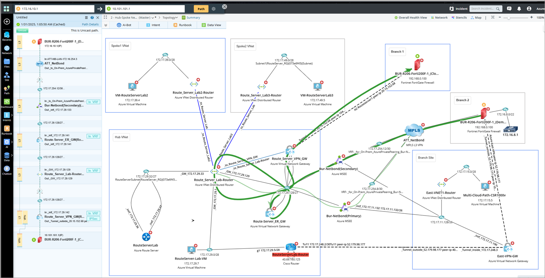Open Path tool in the left sidebar
This screenshot has height=278, width=545.
[x=7, y=90]
